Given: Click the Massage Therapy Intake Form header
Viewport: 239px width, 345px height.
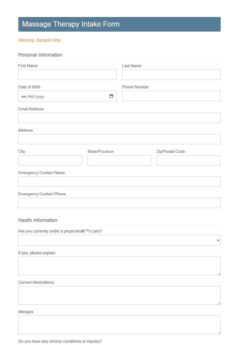Looking at the screenshot, I should [71, 24].
